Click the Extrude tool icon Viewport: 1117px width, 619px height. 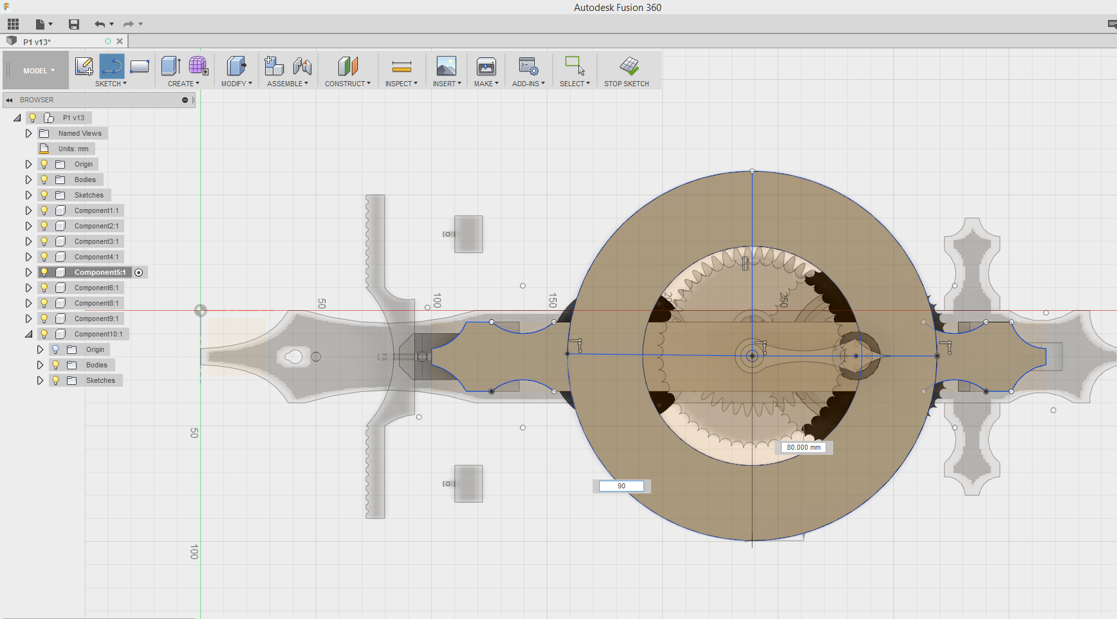coord(171,66)
